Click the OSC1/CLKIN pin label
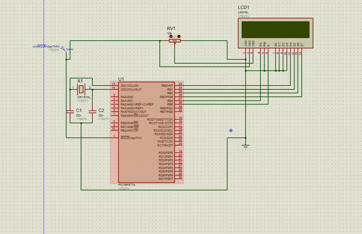362x234 pixels. [129, 86]
